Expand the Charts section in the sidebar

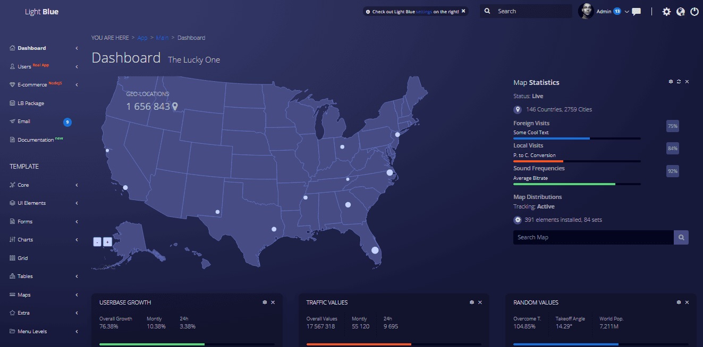24,239
